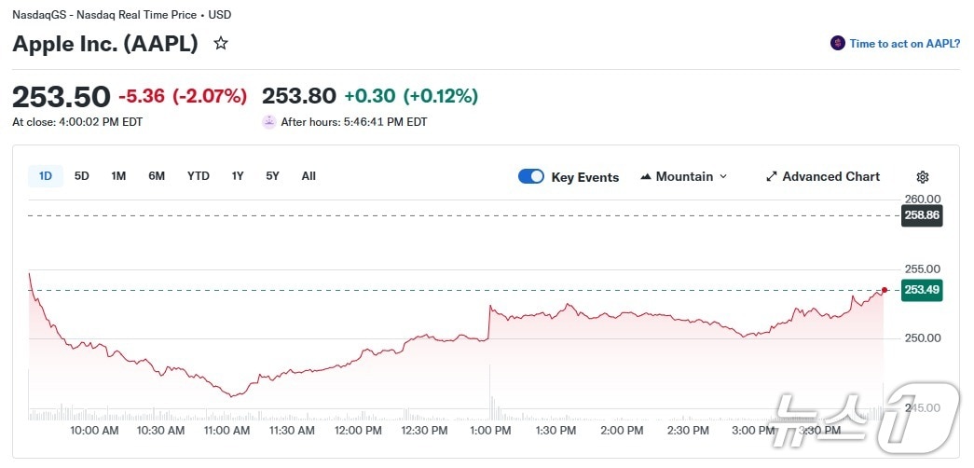Switch to the 5D time range

82,176
